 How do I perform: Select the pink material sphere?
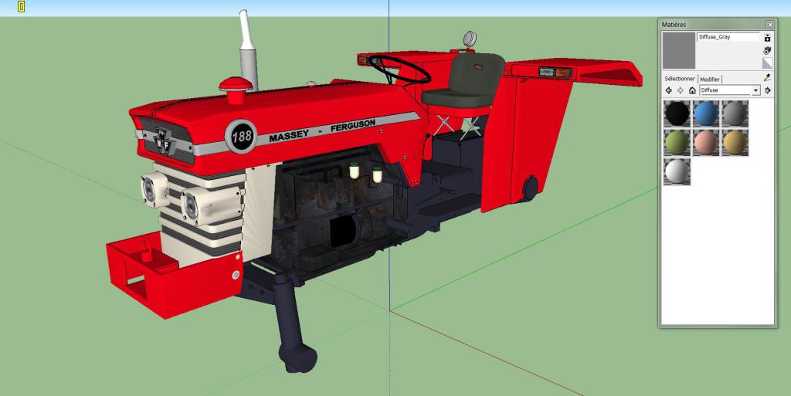(x=706, y=143)
